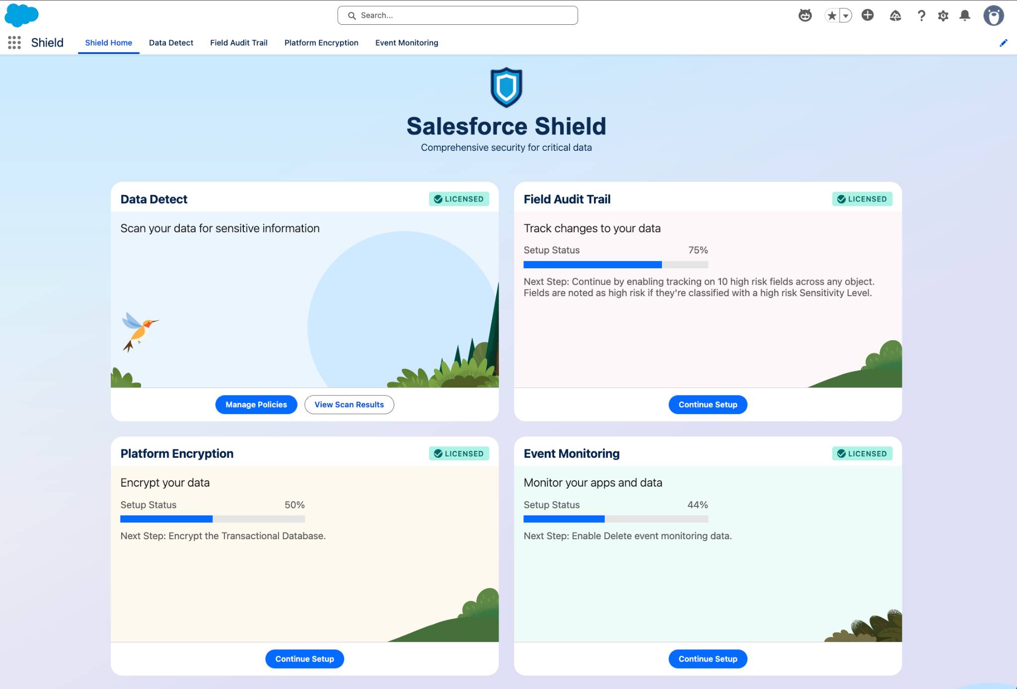
Task: Open the Data Detect tab
Action: pyautogui.click(x=171, y=43)
